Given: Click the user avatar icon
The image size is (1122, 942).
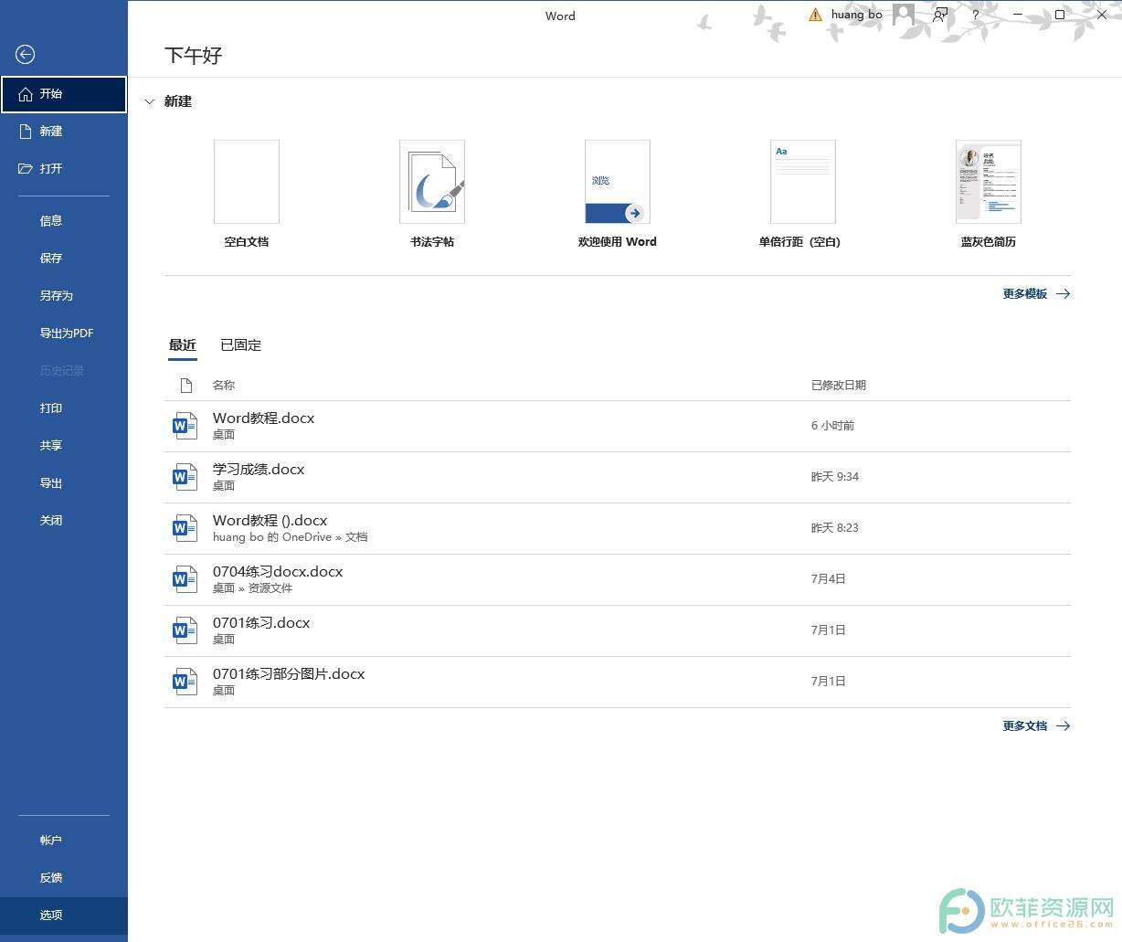Looking at the screenshot, I should point(904,15).
